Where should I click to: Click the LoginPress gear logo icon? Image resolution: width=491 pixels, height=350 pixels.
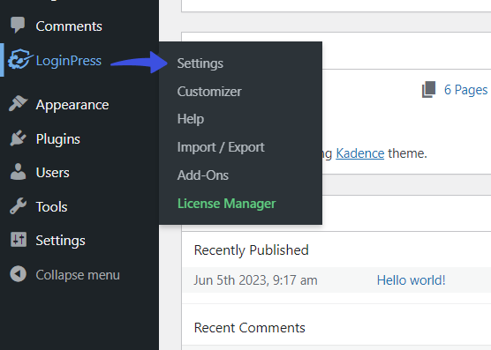pyautogui.click(x=19, y=59)
